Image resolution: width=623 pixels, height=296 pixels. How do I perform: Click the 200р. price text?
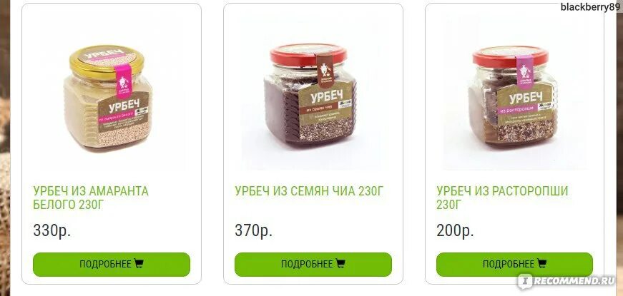pyautogui.click(x=455, y=230)
